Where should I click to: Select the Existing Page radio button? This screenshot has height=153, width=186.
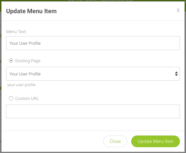coord(11,61)
